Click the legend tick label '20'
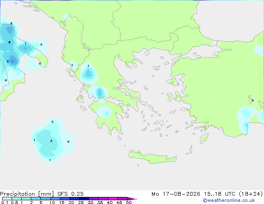The height and width of the screenshot is (204, 264). pyautogui.click(x=71, y=202)
